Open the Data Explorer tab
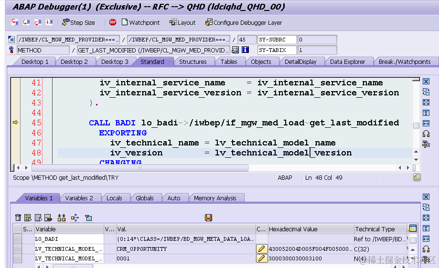The image size is (439, 268). click(x=347, y=62)
